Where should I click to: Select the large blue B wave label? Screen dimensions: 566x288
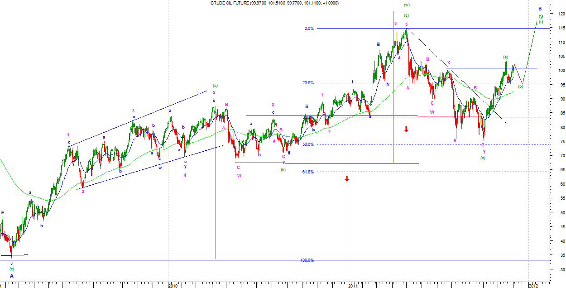pos(540,9)
